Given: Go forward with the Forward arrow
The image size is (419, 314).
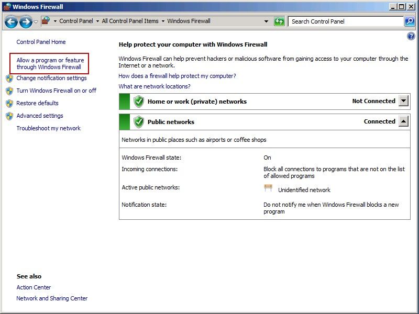Looking at the screenshot, I should coord(26,22).
